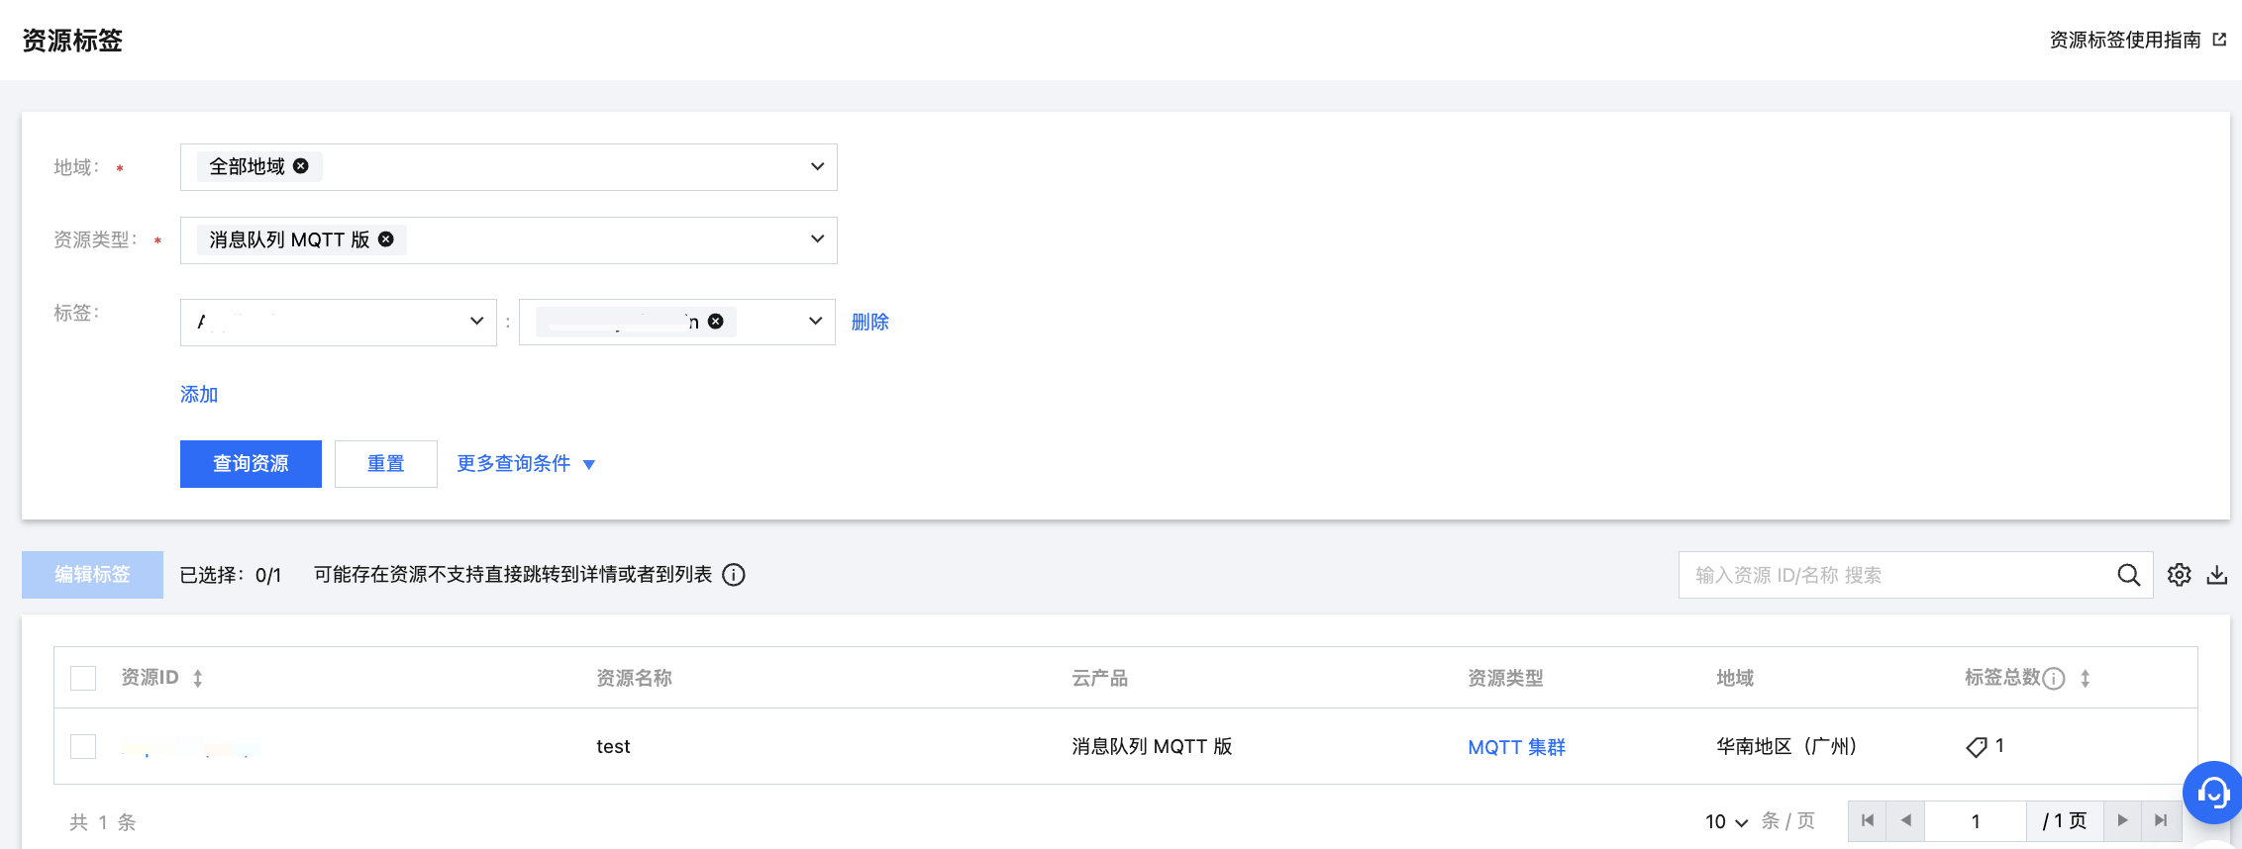Click the 查询资源 button
This screenshot has width=2242, height=849.
(x=251, y=464)
